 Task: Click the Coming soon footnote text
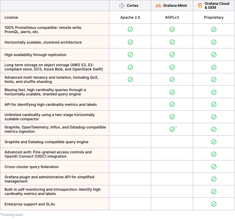[12, 215]
